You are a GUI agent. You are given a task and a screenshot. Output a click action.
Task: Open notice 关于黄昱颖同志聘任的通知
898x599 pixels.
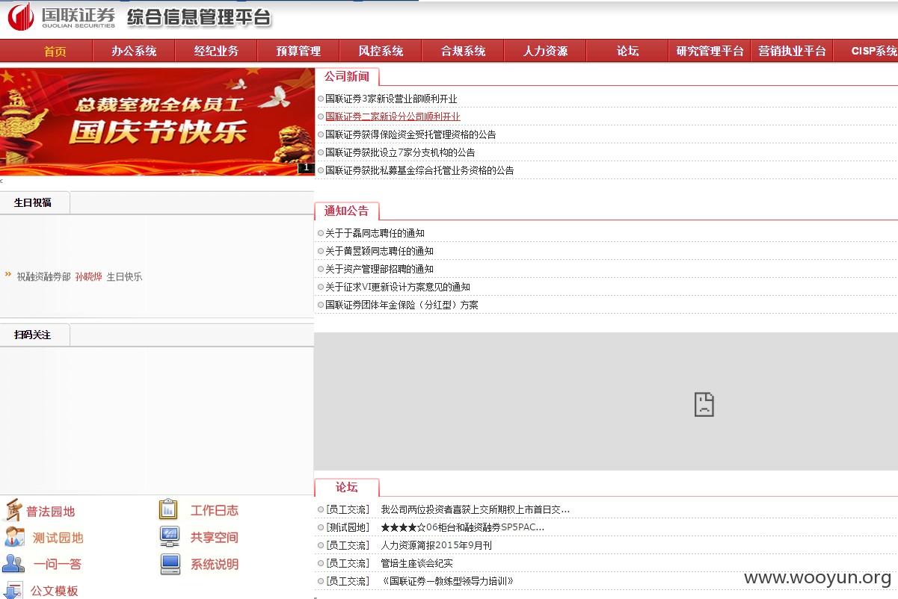point(379,251)
